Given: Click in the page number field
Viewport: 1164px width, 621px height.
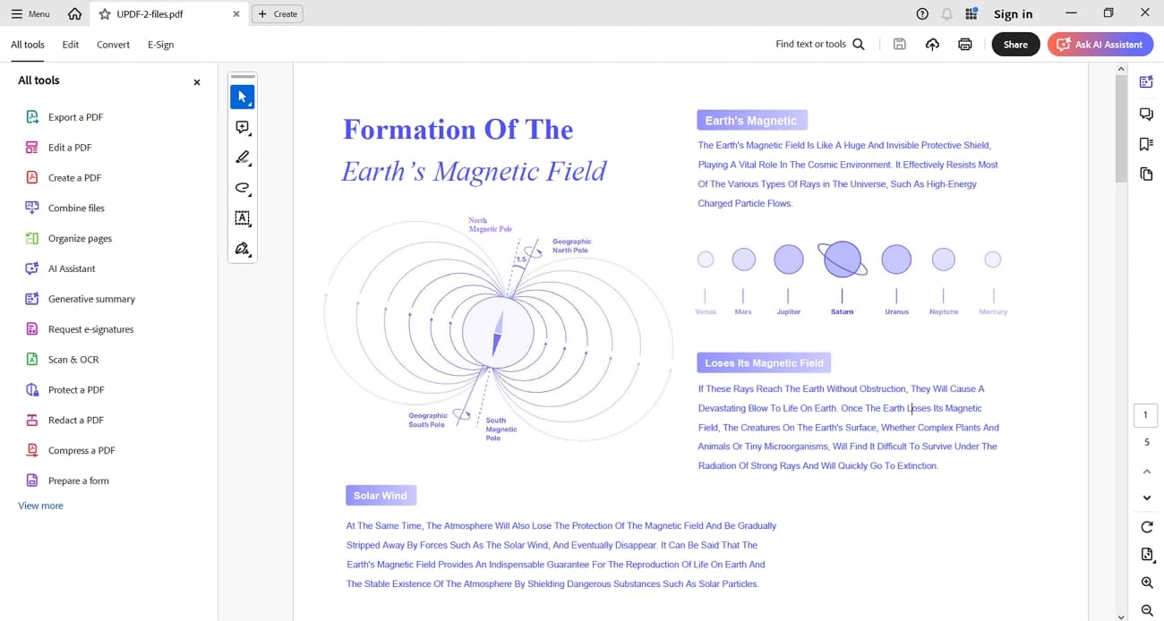Looking at the screenshot, I should [1146, 416].
